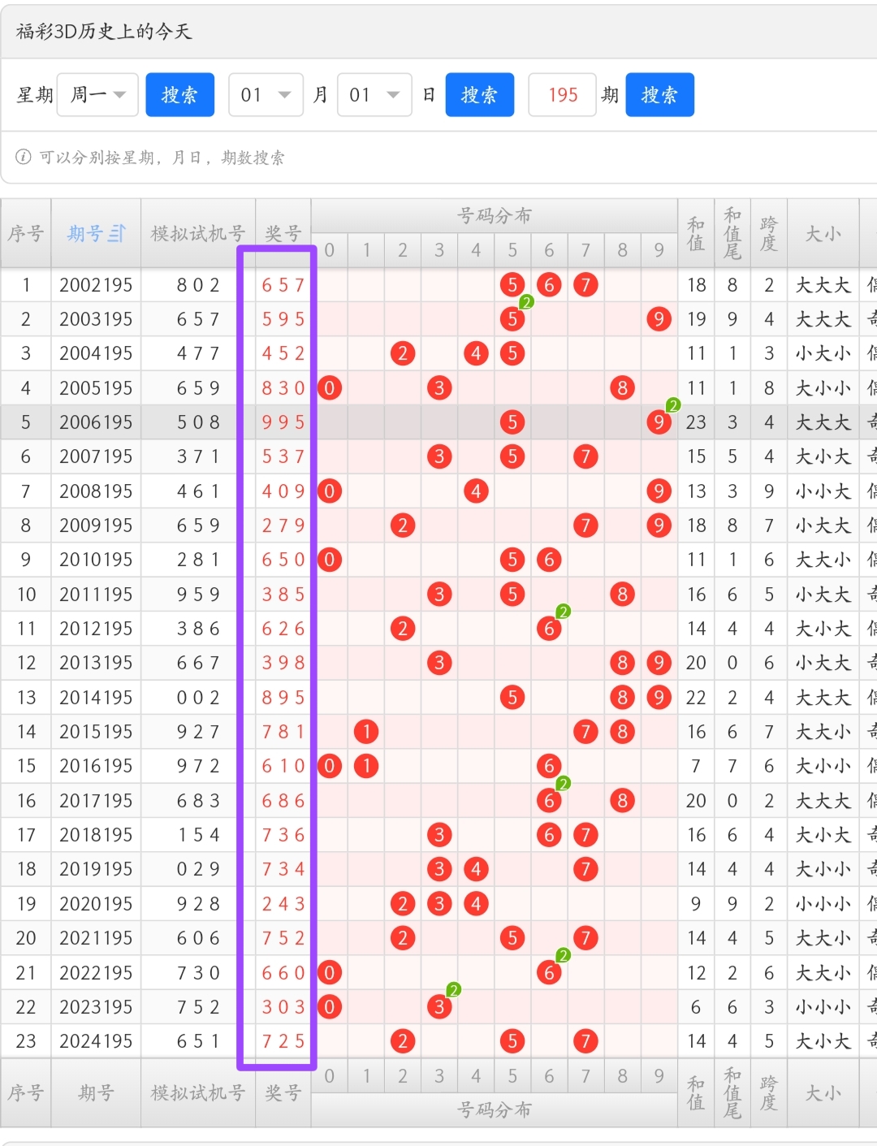Click red ball 6 in row 2002195
The width and height of the screenshot is (877, 1146).
click(549, 285)
